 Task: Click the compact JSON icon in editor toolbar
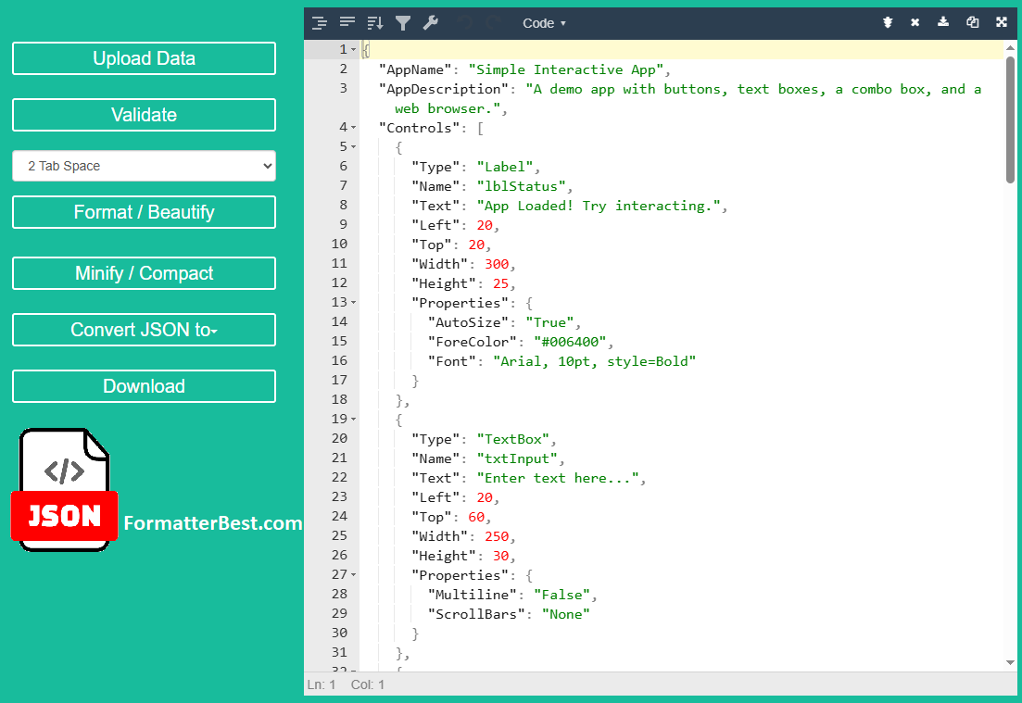click(347, 23)
